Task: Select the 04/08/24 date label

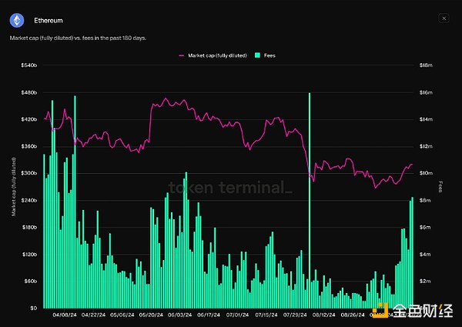Action: pos(62,314)
